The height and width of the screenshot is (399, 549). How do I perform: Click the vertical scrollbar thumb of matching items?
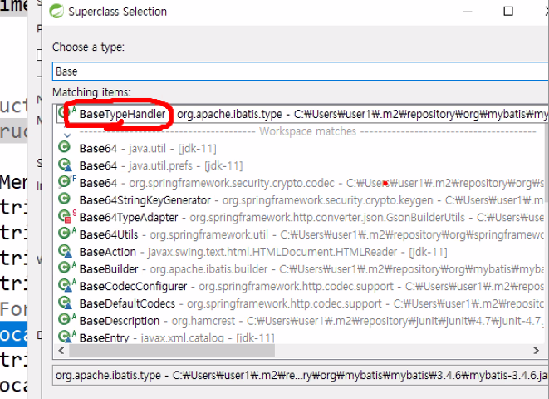(547, 161)
